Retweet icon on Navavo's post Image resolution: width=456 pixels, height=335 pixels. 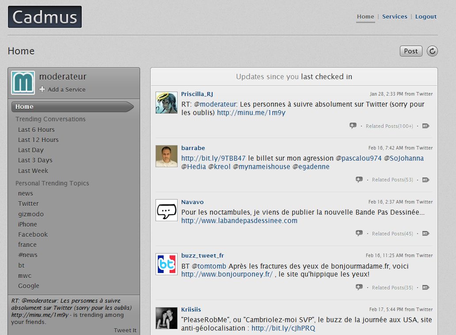tap(426, 233)
